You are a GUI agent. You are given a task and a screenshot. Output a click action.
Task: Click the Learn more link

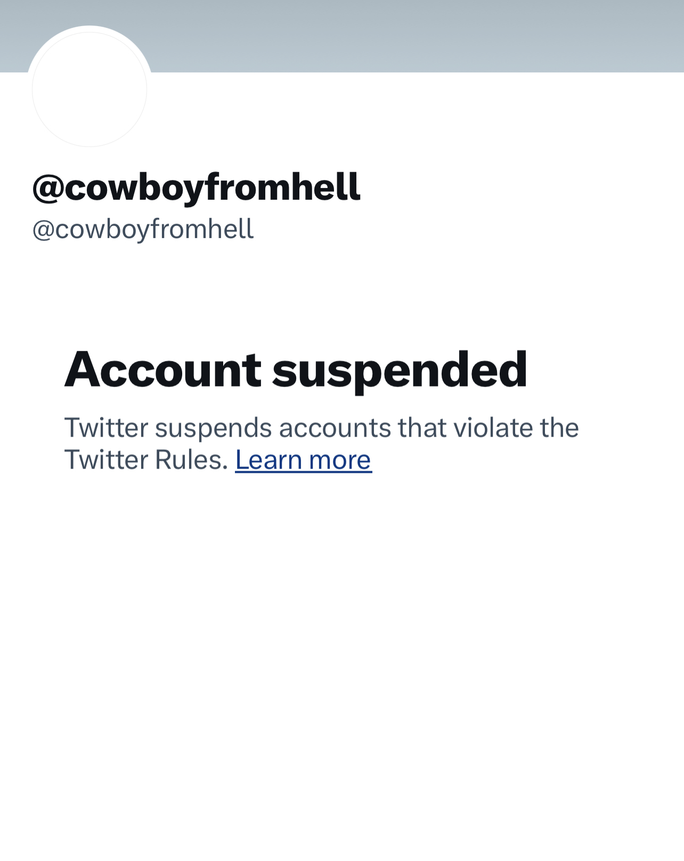pyautogui.click(x=303, y=460)
